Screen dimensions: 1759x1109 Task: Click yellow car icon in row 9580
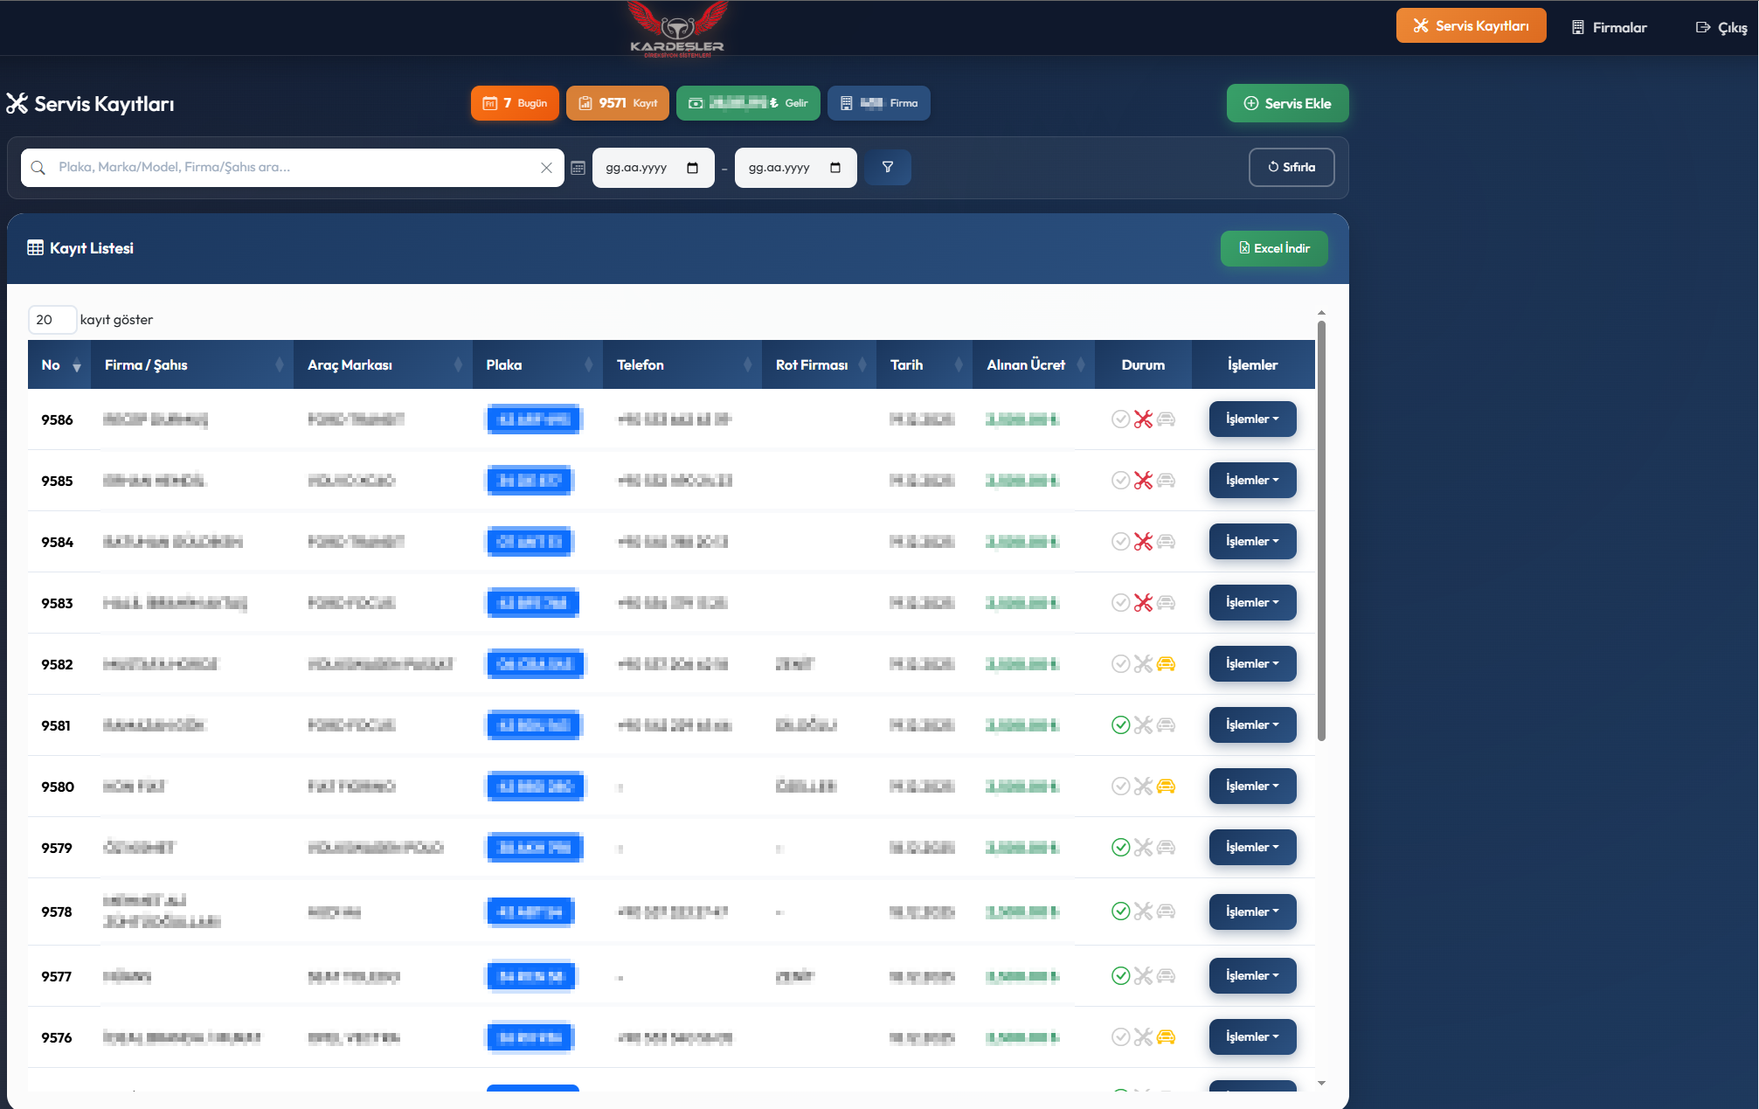1166,787
